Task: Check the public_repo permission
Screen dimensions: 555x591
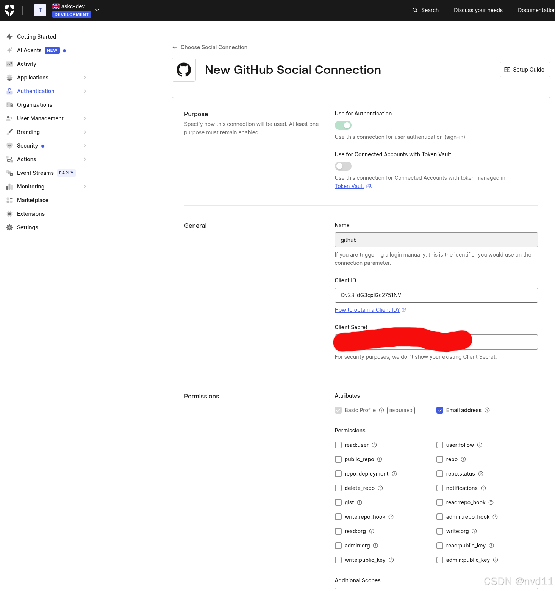Action: pyautogui.click(x=338, y=459)
